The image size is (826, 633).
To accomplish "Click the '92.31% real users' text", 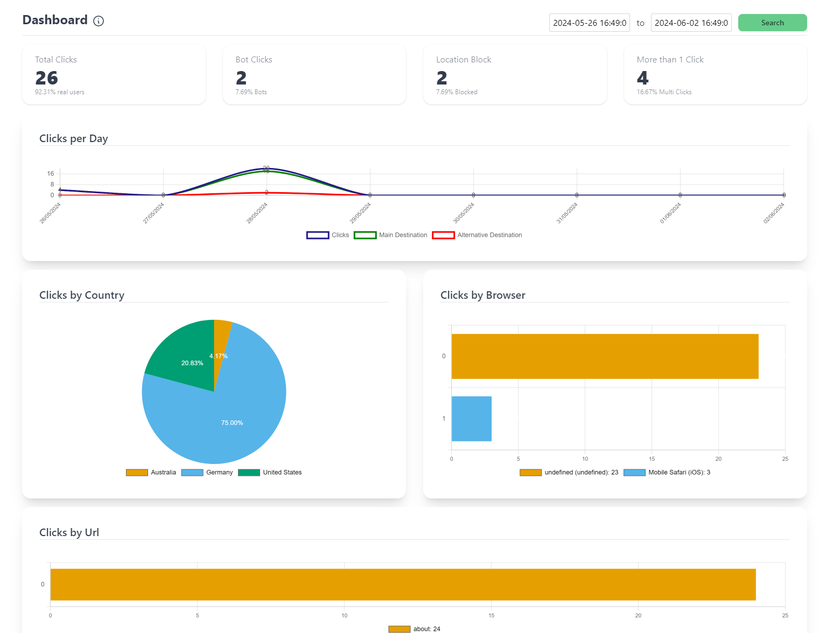I will click(x=60, y=92).
